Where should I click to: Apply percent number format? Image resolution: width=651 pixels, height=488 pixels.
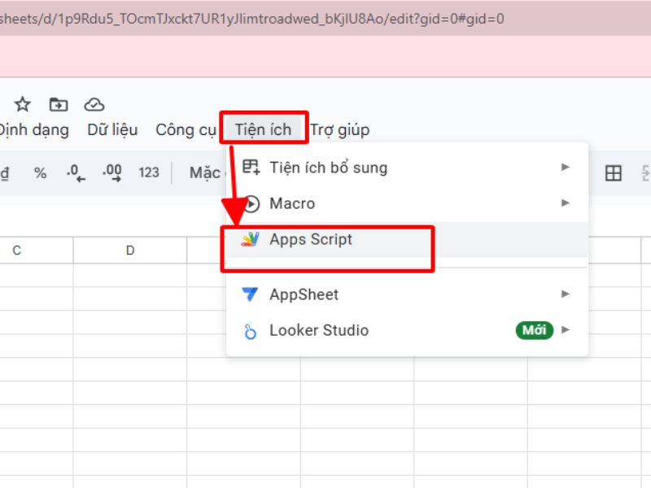point(40,172)
